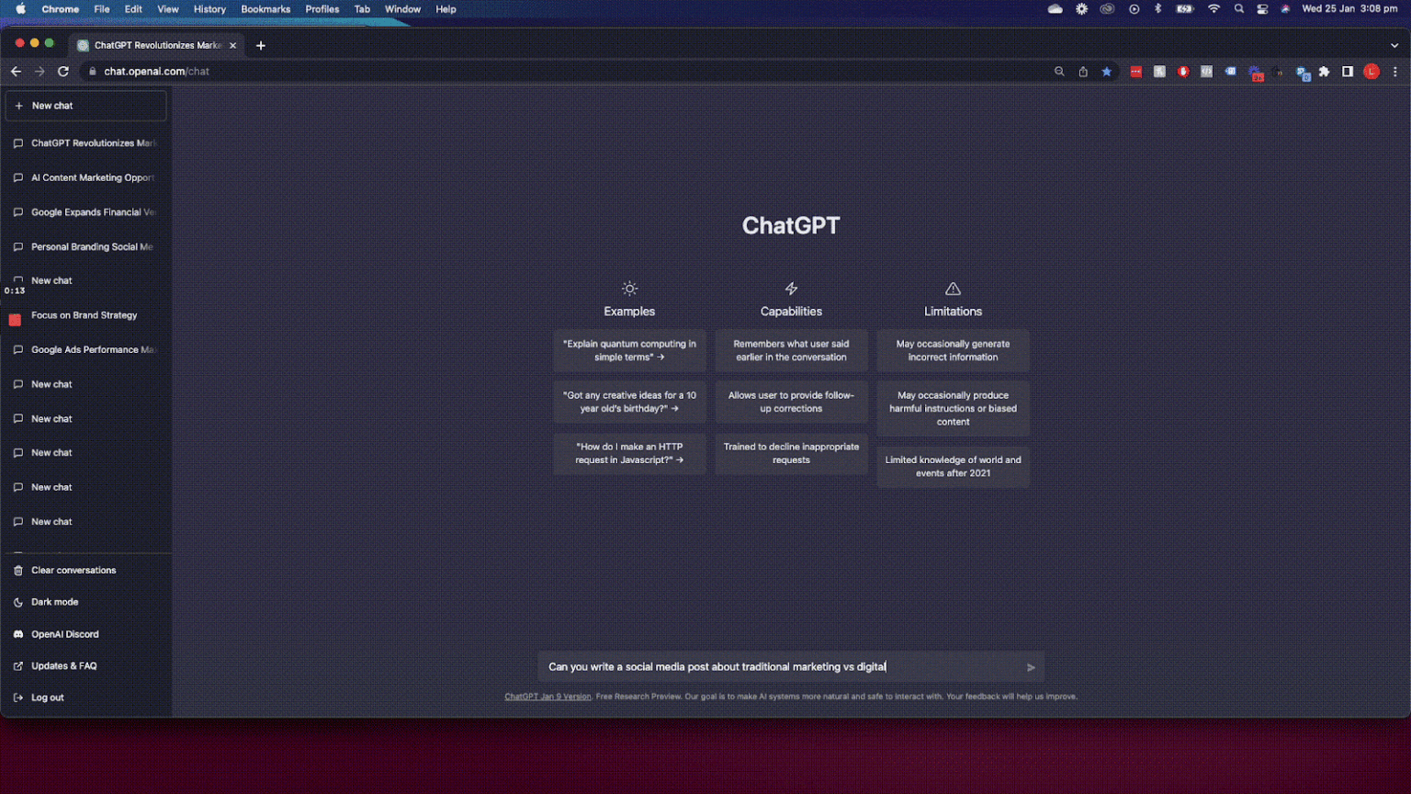Select the Focus on Brand Strategy conversation
1411x794 pixels.
coord(83,315)
